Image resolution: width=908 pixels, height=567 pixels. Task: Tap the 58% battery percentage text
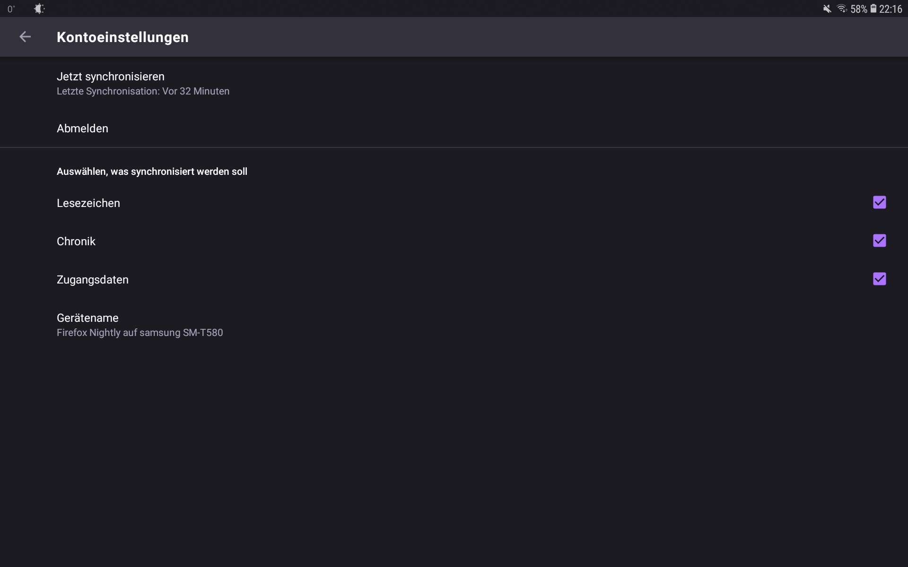click(x=858, y=9)
